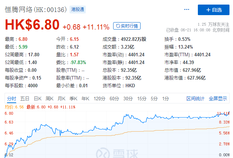
Task: Click the 1.25 万球友关注 followers text
Action: (213, 24)
